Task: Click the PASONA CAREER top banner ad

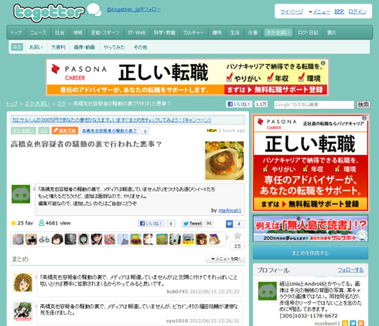Action: pos(187,77)
